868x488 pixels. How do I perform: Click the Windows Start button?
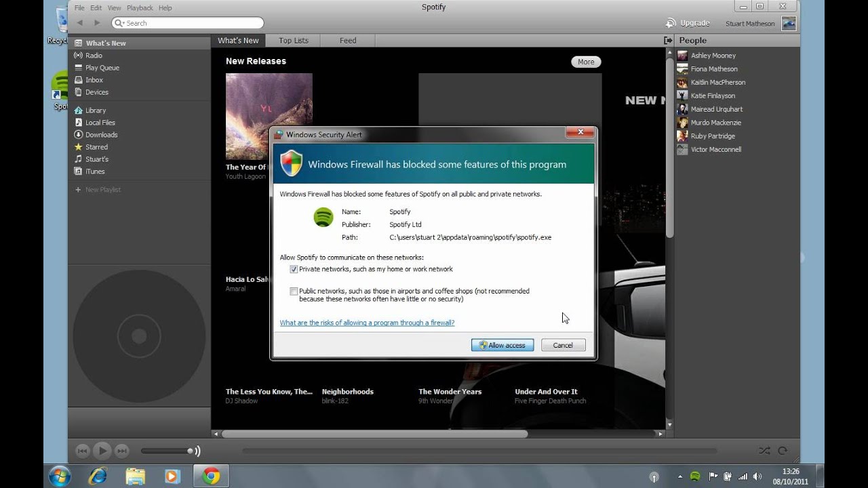point(60,476)
